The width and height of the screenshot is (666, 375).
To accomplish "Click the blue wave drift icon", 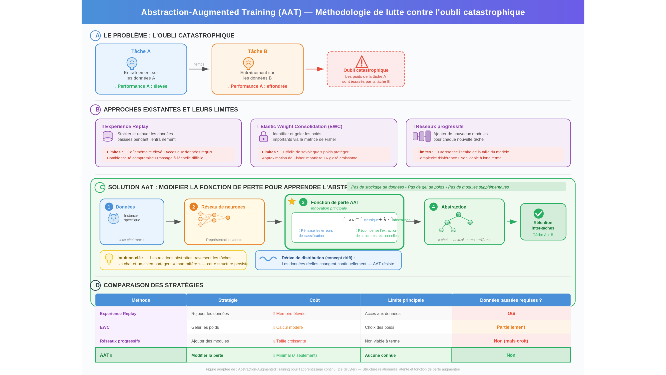I will click(268, 258).
